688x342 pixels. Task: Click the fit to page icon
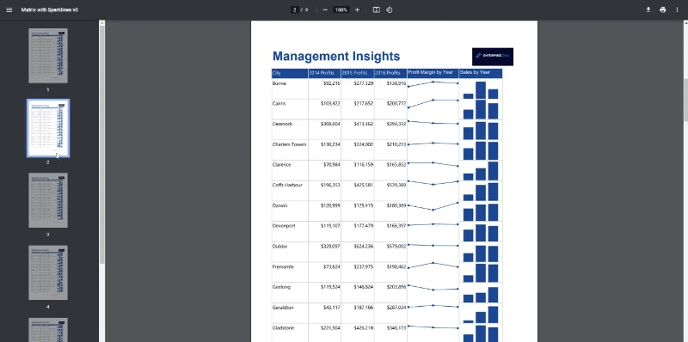(376, 9)
